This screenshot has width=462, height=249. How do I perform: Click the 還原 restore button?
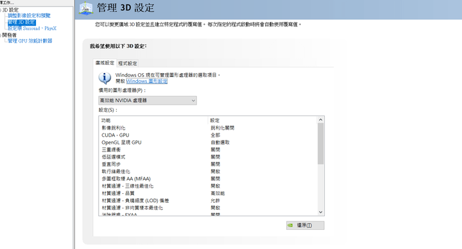[x=305, y=225]
